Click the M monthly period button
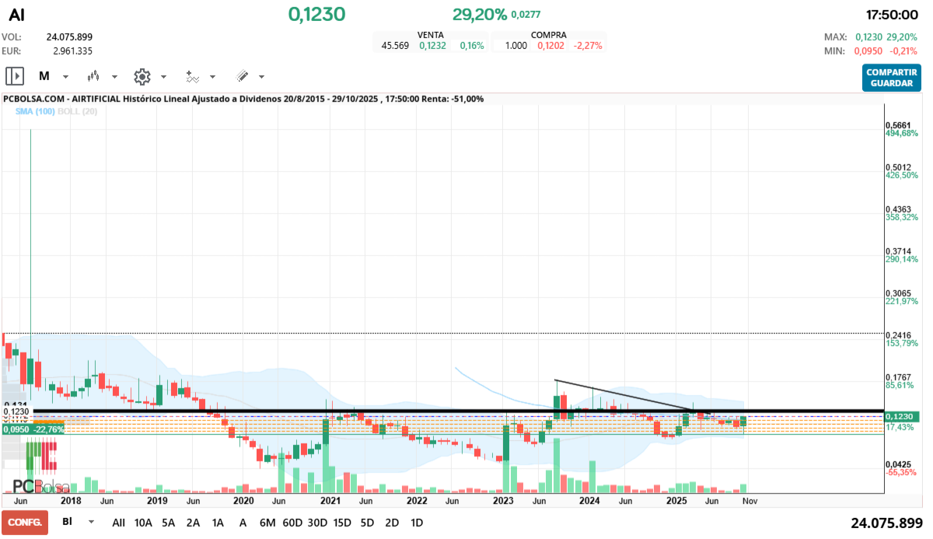933x539 pixels. (x=44, y=76)
